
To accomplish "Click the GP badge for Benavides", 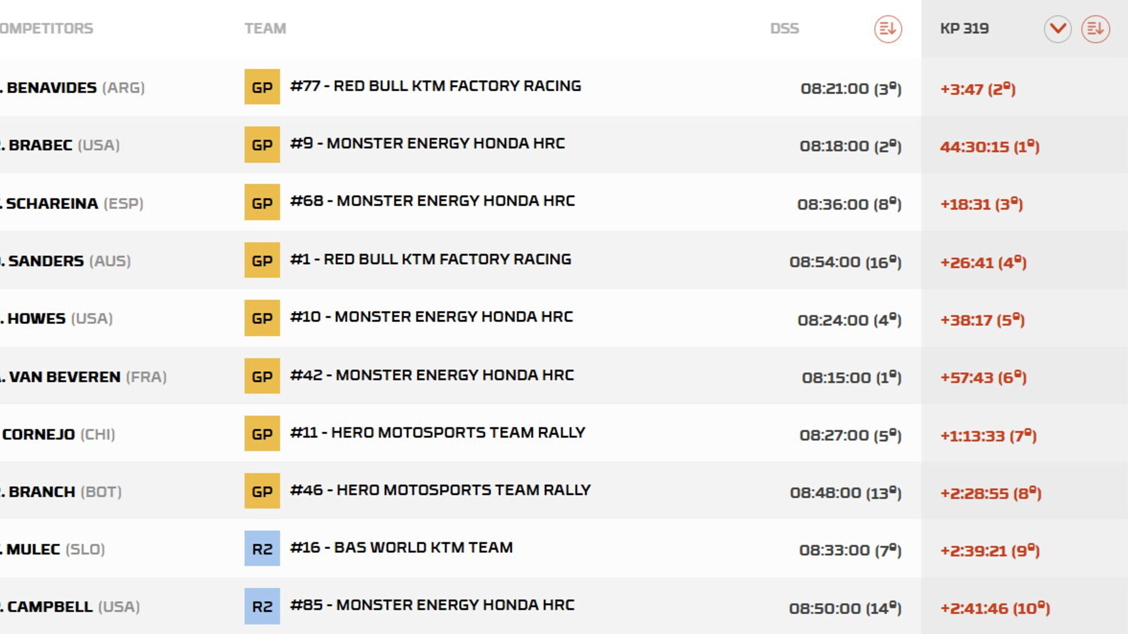I will [262, 87].
